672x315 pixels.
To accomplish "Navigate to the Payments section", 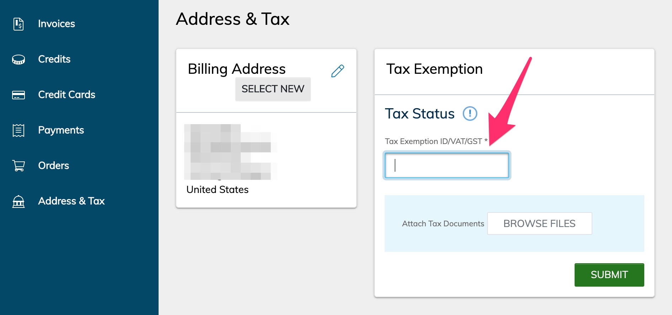I will tap(61, 130).
